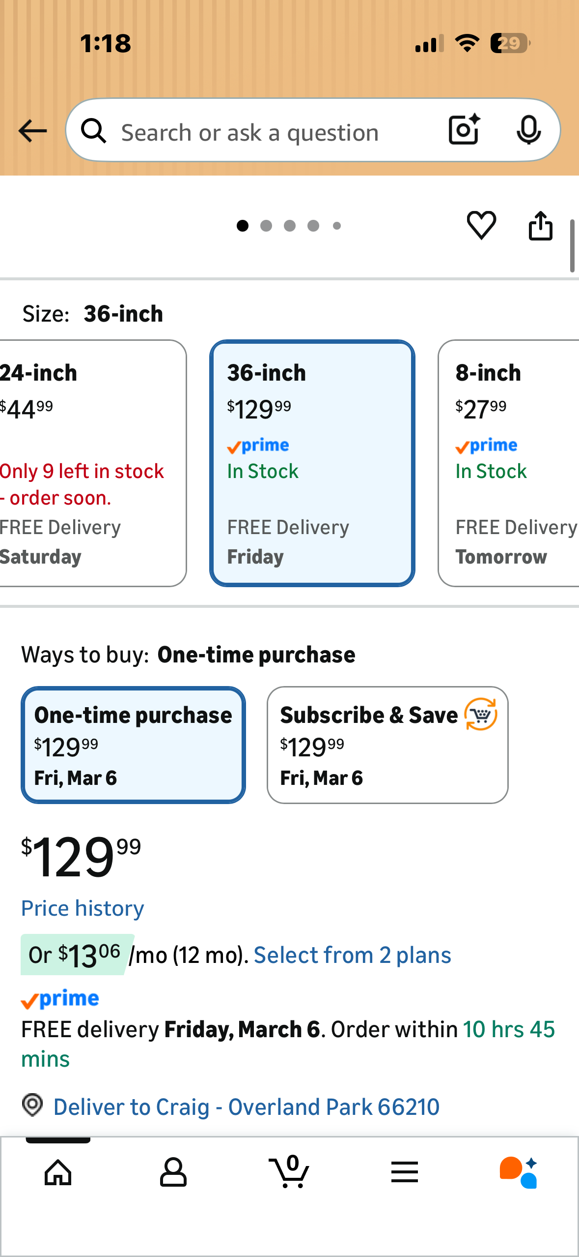Jump to second image carousel dot

click(x=266, y=226)
